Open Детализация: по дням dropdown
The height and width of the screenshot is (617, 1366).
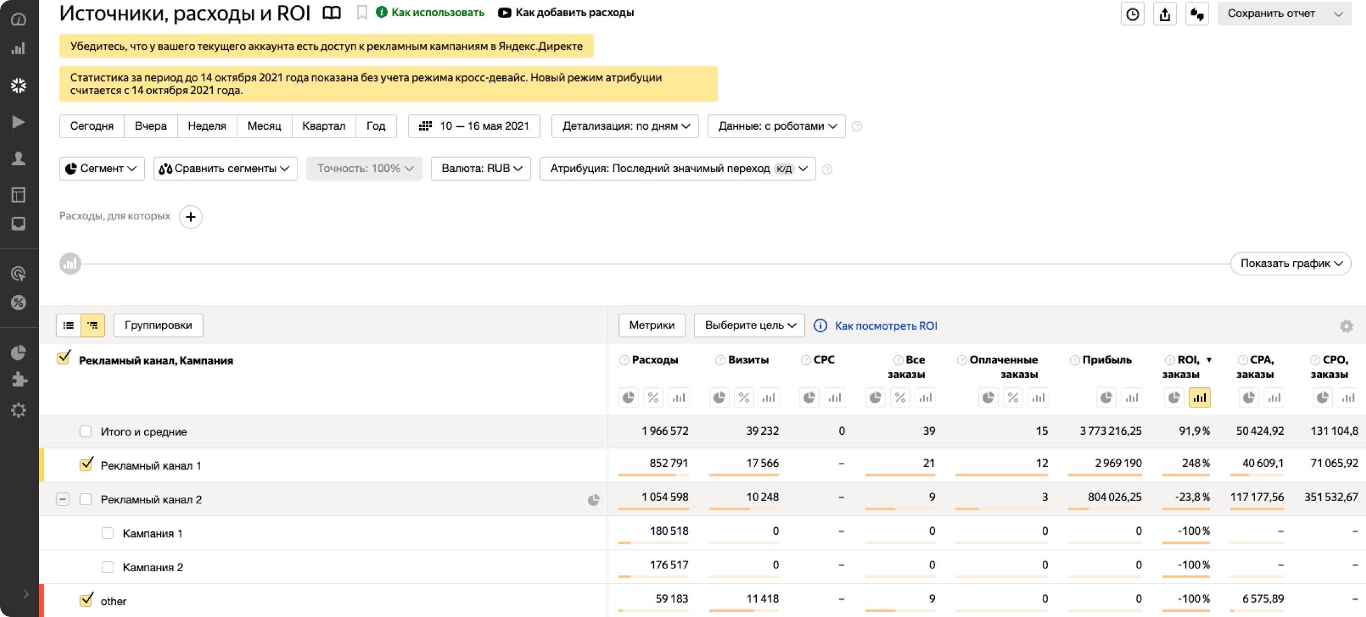tap(625, 126)
